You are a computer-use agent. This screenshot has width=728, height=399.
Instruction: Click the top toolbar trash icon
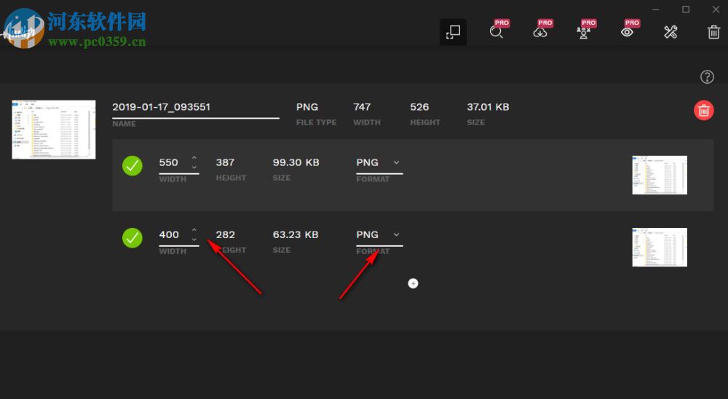point(713,32)
